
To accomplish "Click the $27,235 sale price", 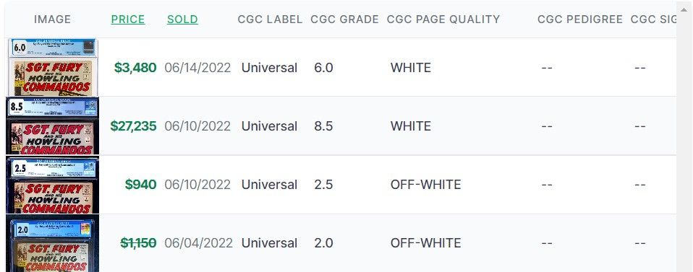I will point(134,126).
